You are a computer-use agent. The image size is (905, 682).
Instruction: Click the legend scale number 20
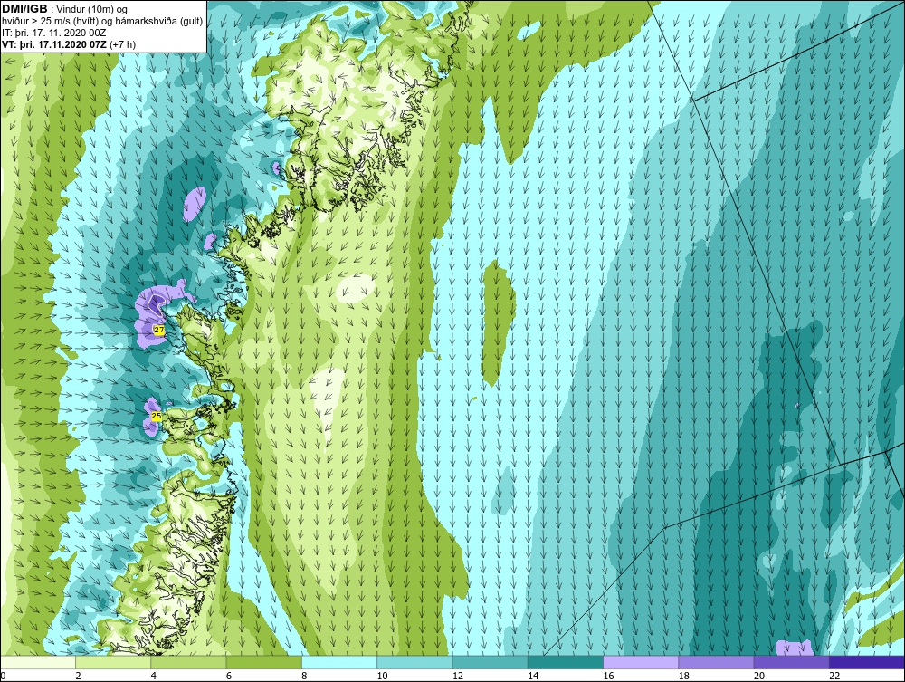pos(759,677)
